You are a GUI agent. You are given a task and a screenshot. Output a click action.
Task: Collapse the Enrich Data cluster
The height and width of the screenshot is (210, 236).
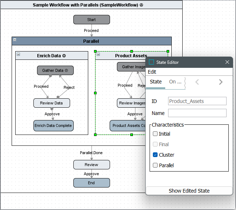pos(18,54)
